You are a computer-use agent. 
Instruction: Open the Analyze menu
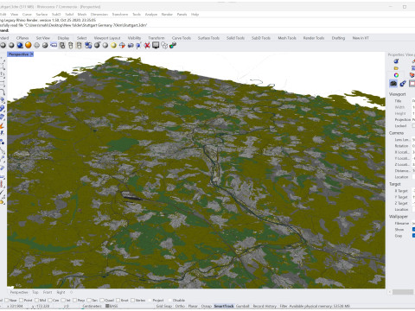coord(150,14)
